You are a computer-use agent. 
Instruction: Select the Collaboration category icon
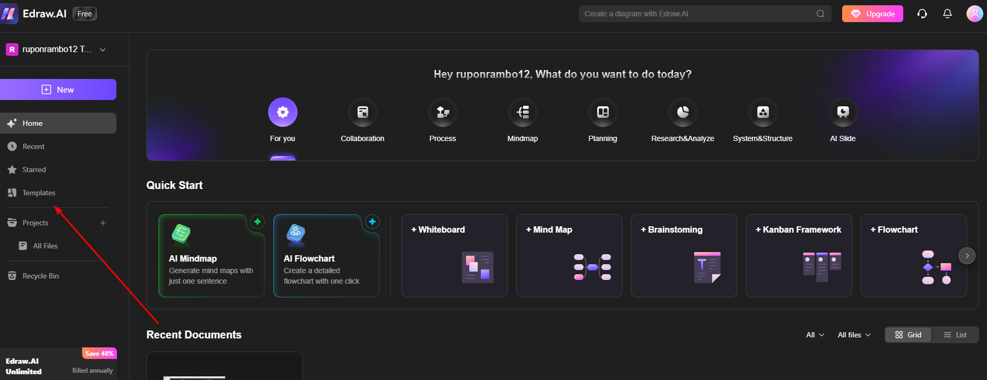pyautogui.click(x=363, y=112)
